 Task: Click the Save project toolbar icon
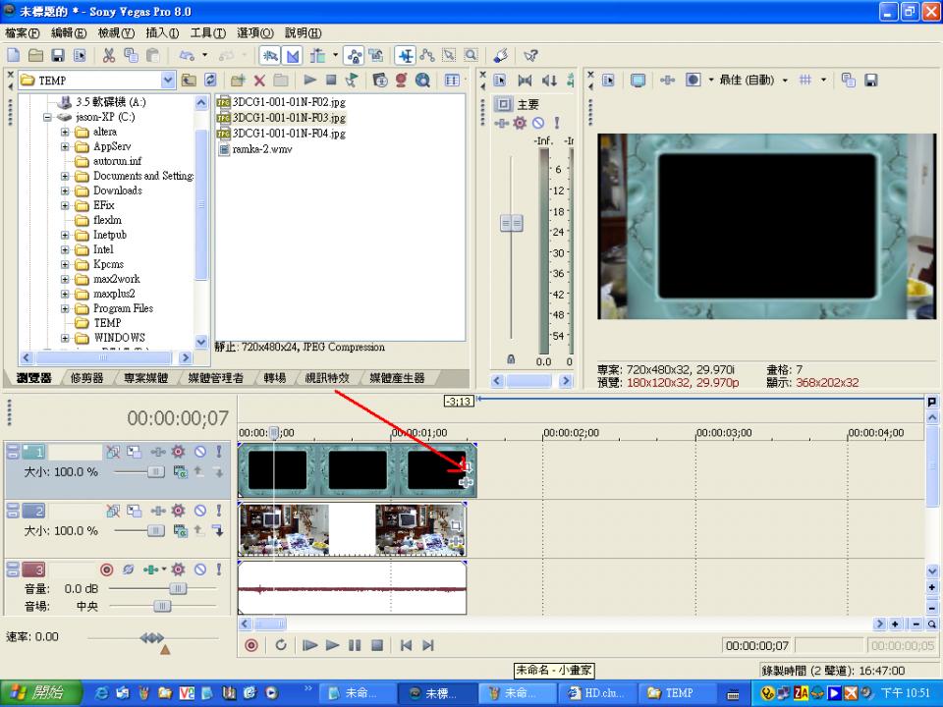pyautogui.click(x=58, y=55)
